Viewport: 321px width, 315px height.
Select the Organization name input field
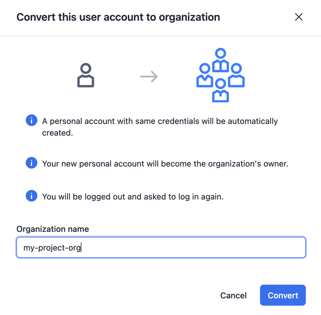coord(160,247)
